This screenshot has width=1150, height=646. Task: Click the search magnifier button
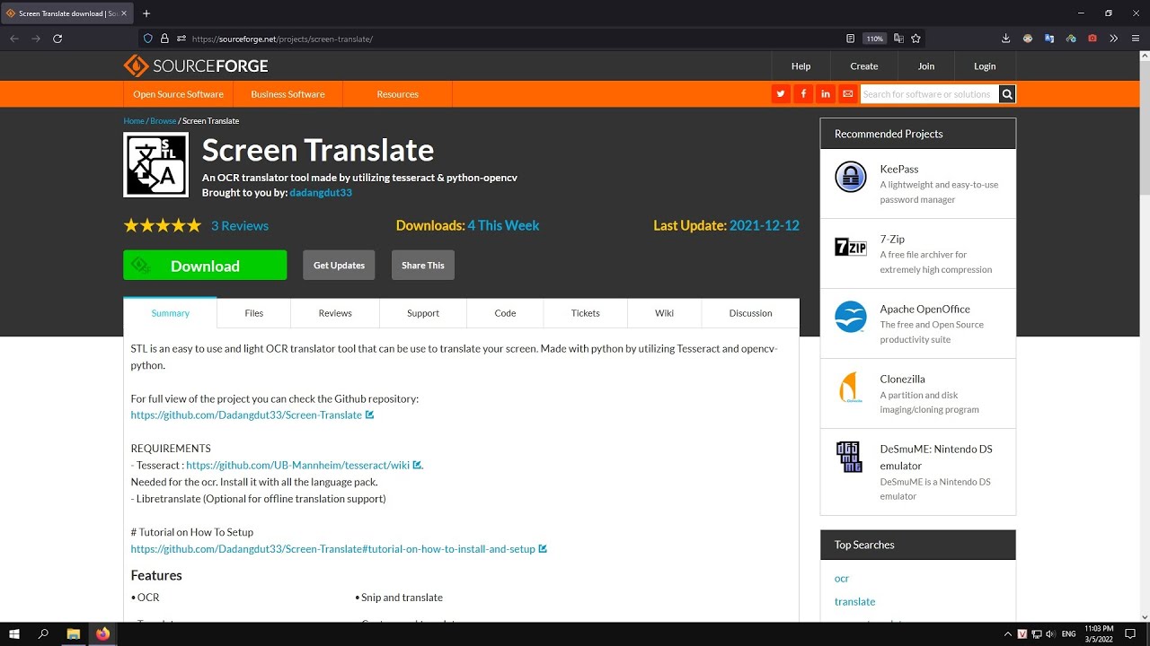[x=1007, y=94]
